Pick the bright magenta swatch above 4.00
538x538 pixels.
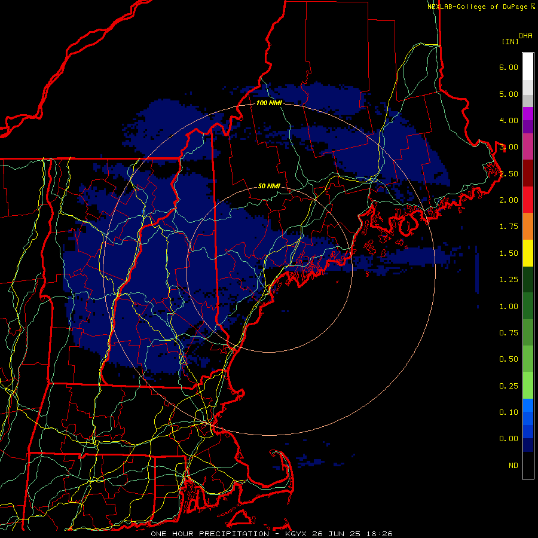click(528, 114)
